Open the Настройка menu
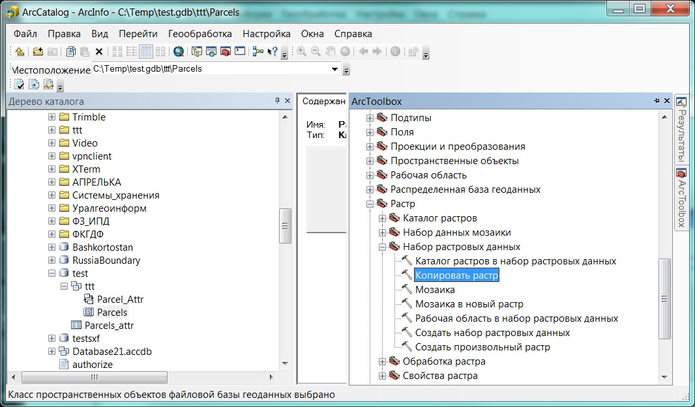695x407 pixels. click(267, 34)
